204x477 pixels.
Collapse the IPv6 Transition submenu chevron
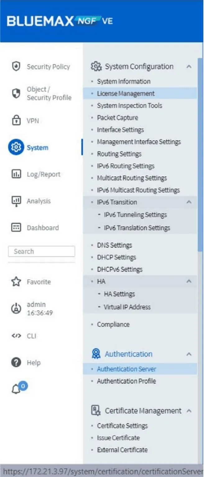189,202
